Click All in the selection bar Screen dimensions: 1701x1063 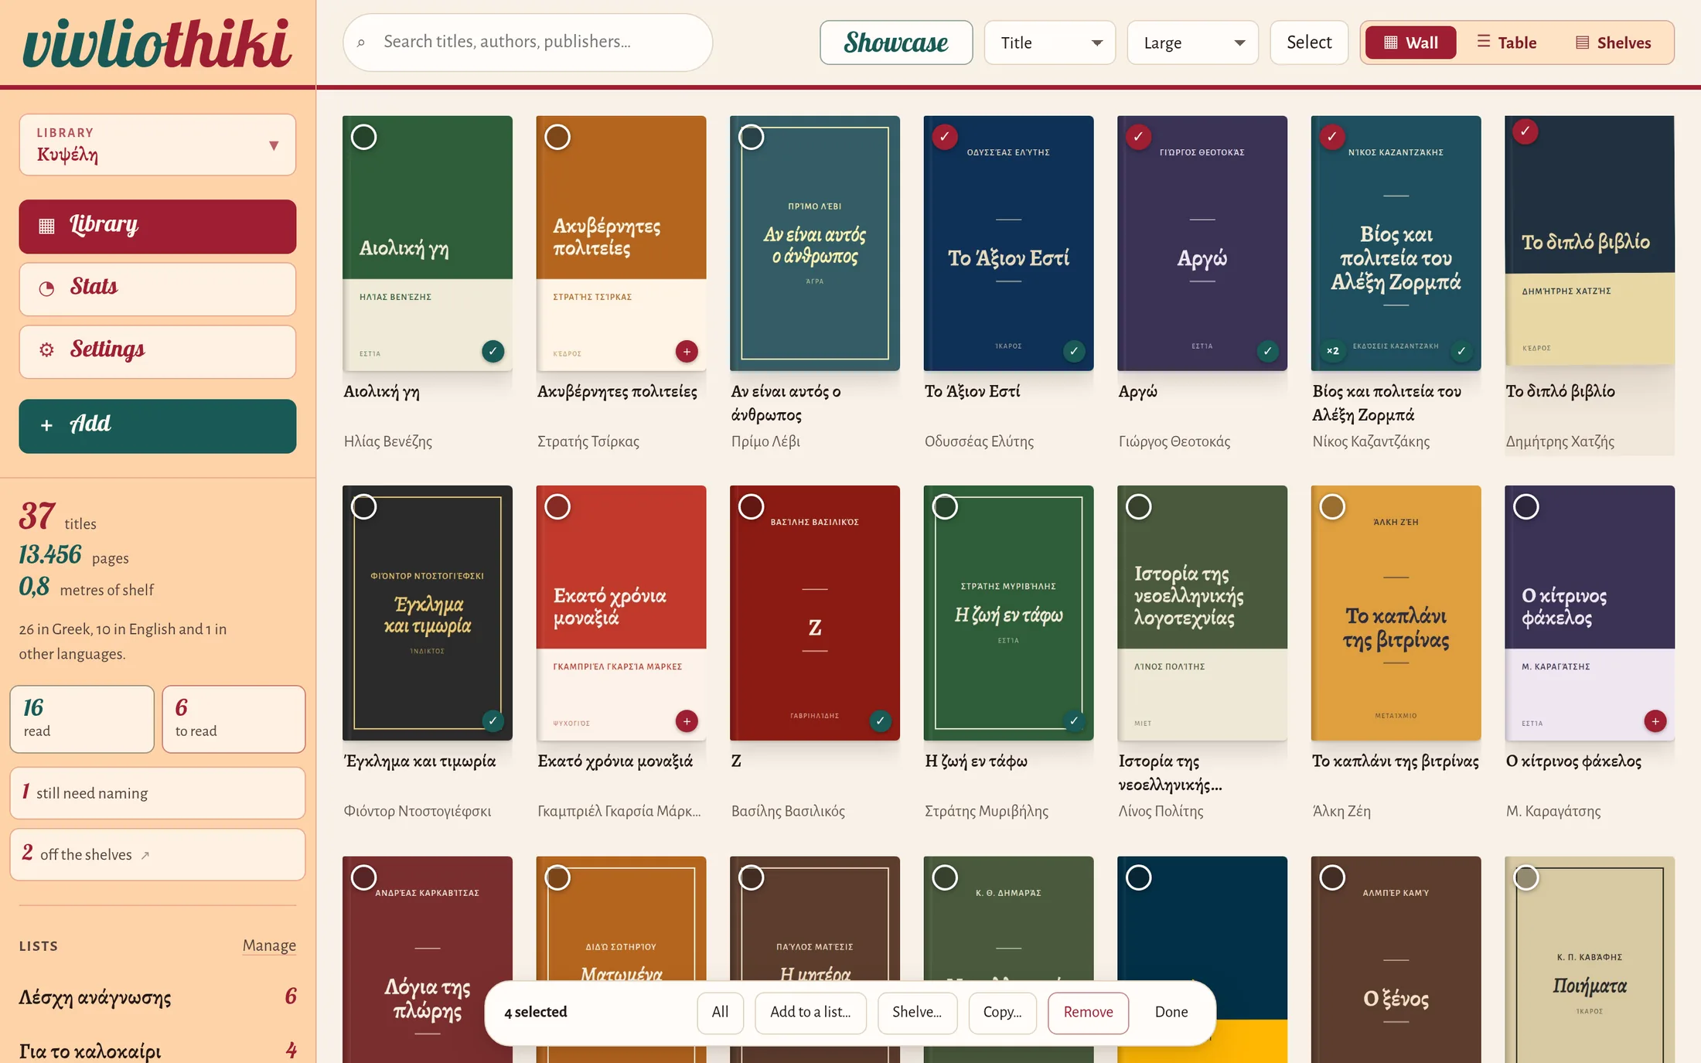(720, 1012)
